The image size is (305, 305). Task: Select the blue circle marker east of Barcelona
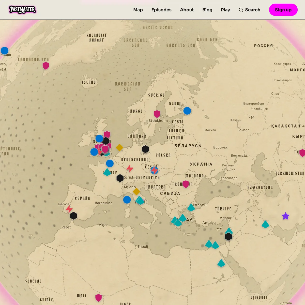pos(127,200)
